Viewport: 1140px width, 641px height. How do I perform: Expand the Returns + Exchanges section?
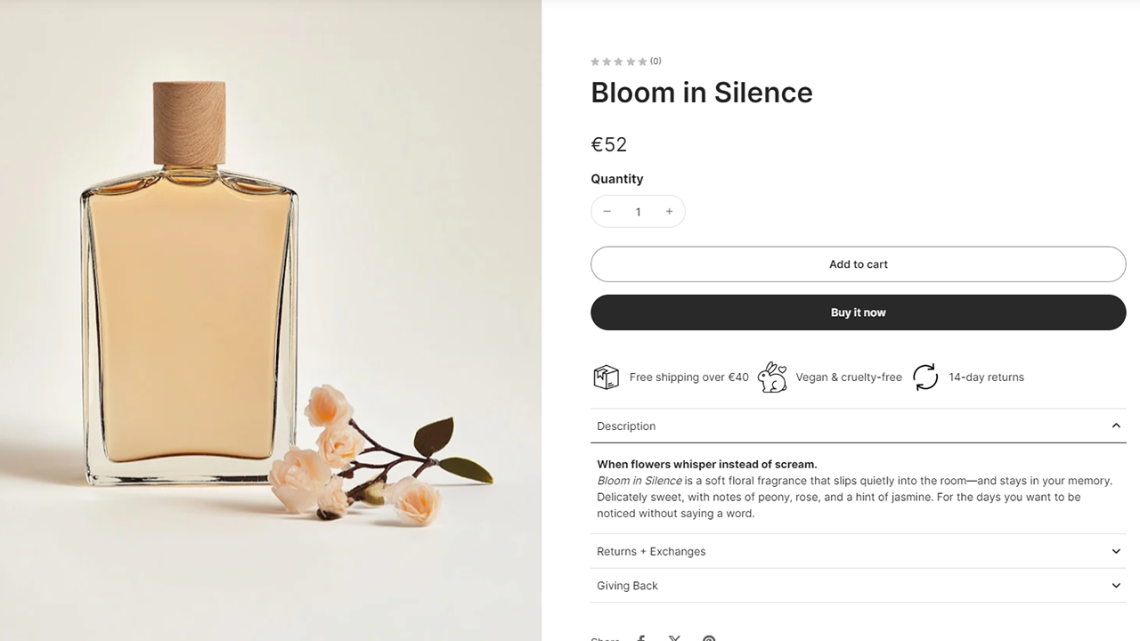pos(1116,551)
